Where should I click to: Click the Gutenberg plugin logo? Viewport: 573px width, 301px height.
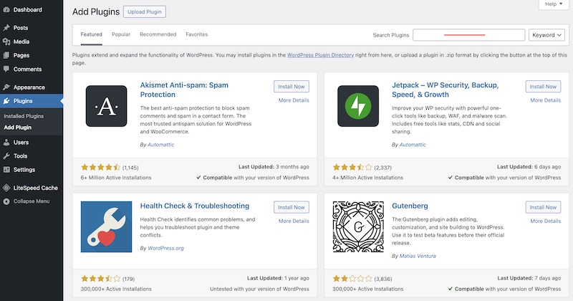coord(358,226)
